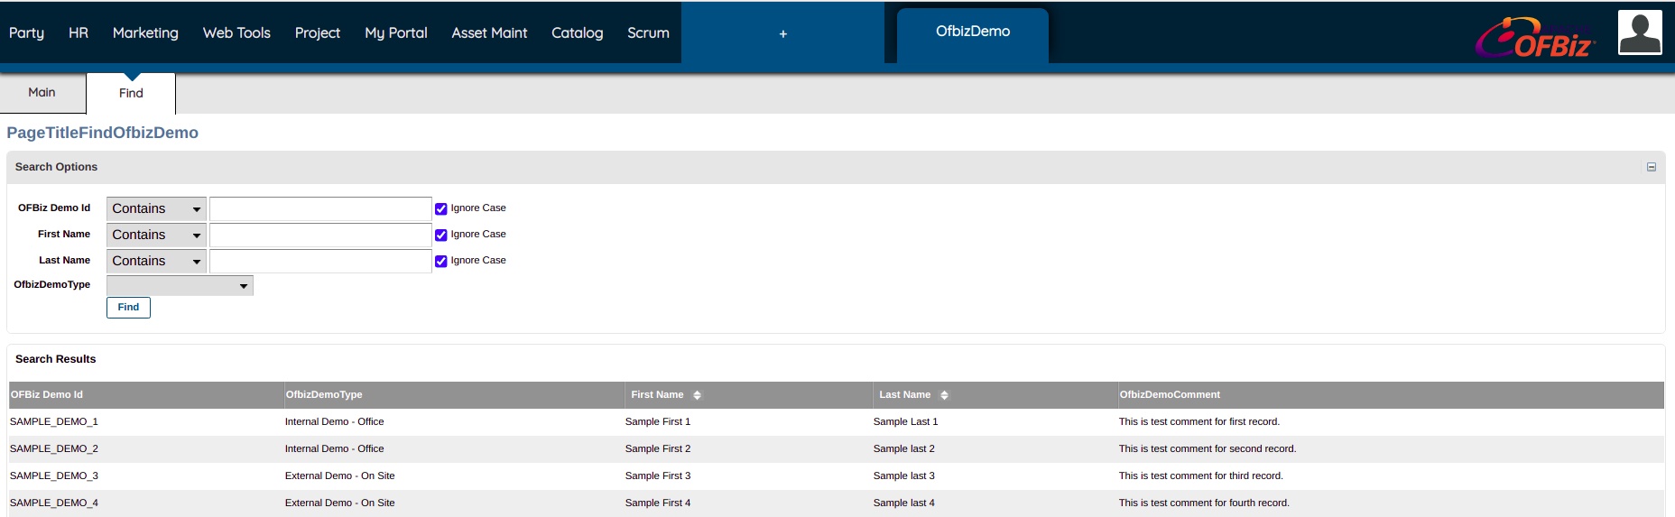Screen dimensions: 1675x517
Task: Uncheck Ignore Case for Last Name
Action: tap(441, 261)
